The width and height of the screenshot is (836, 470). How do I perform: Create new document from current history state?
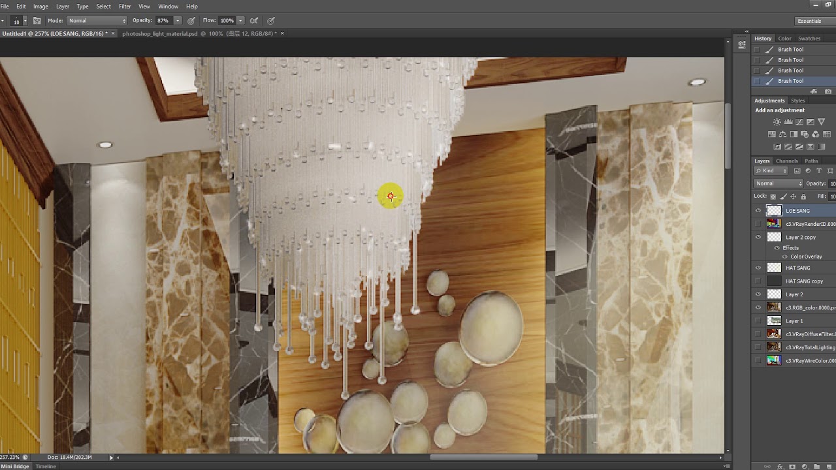(x=813, y=91)
